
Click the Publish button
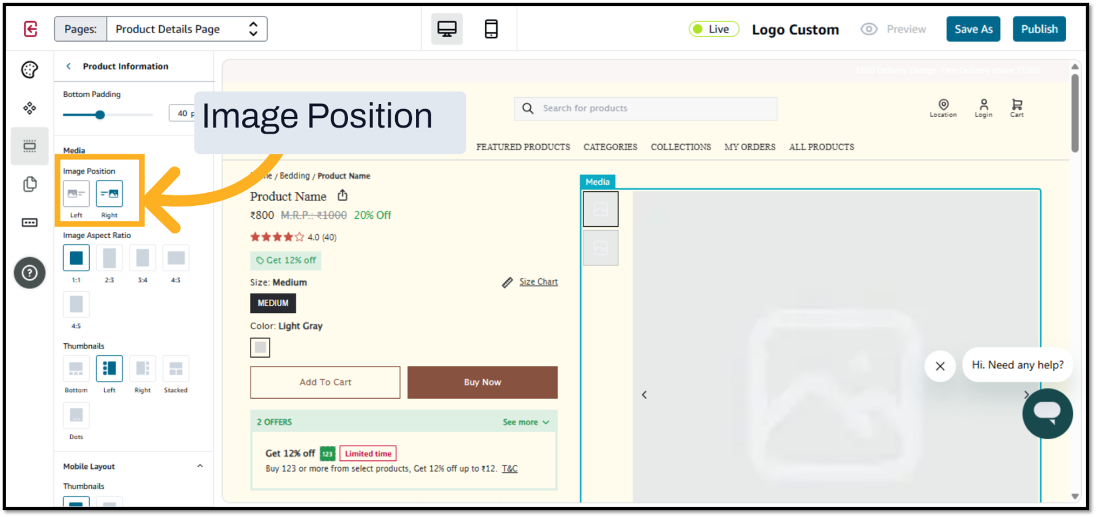pyautogui.click(x=1038, y=29)
